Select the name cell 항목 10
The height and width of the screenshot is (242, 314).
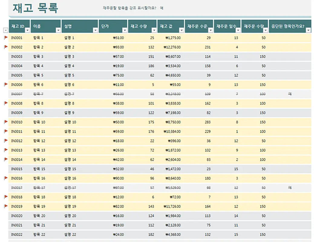coord(39,122)
